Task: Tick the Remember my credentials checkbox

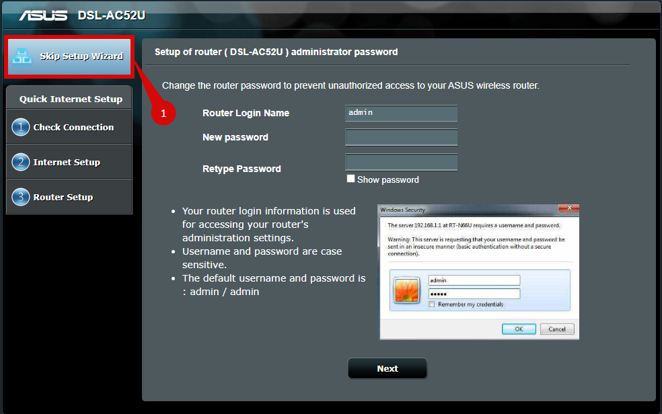Action: pos(432,304)
